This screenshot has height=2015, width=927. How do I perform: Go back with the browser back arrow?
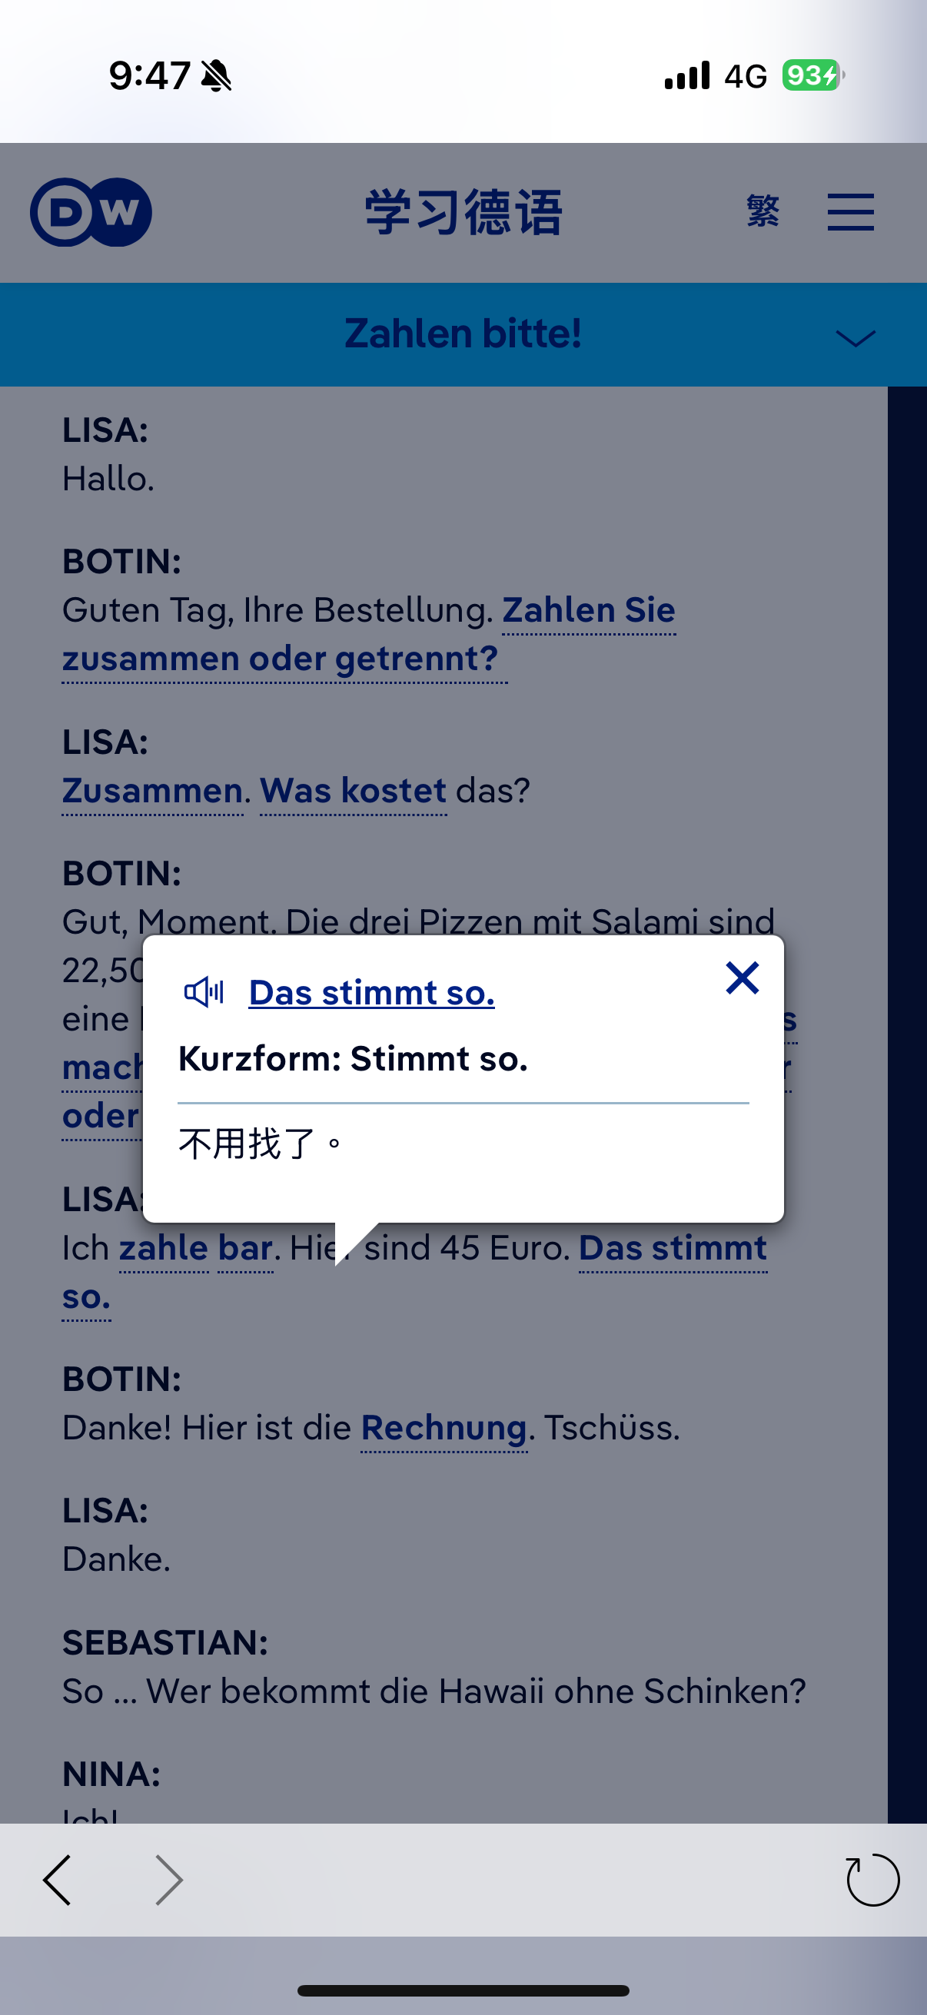(58, 1879)
